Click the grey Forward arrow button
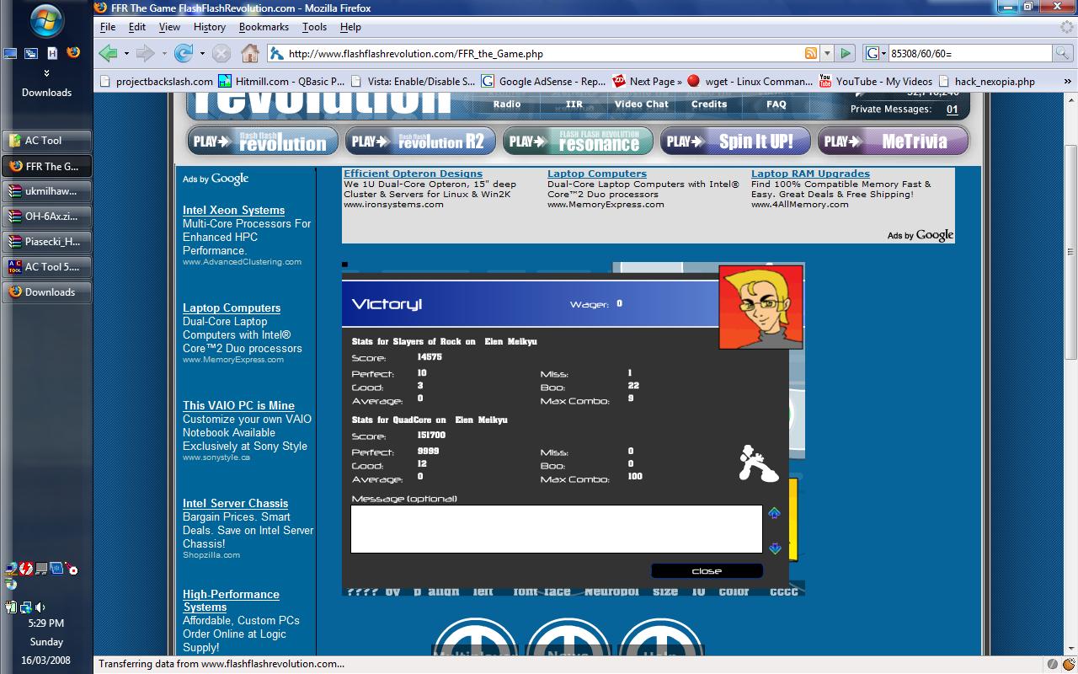1078x674 pixels. (145, 53)
